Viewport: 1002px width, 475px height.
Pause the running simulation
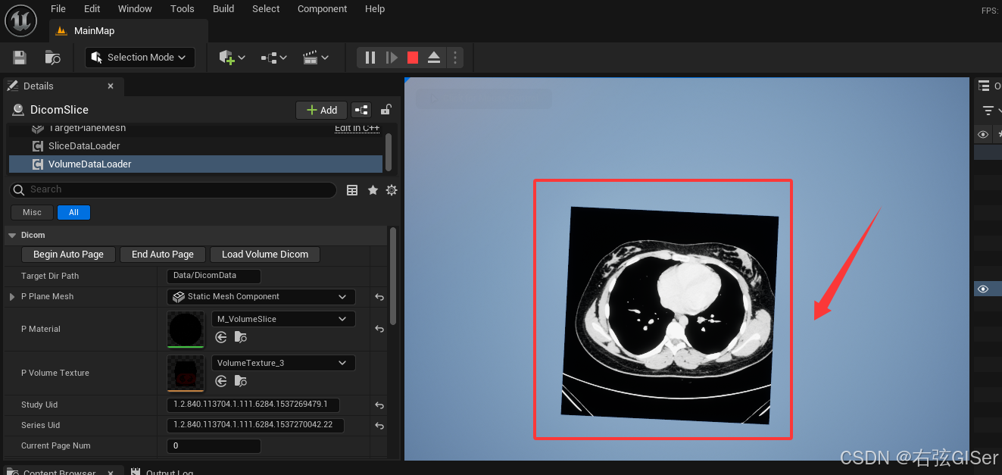point(370,58)
